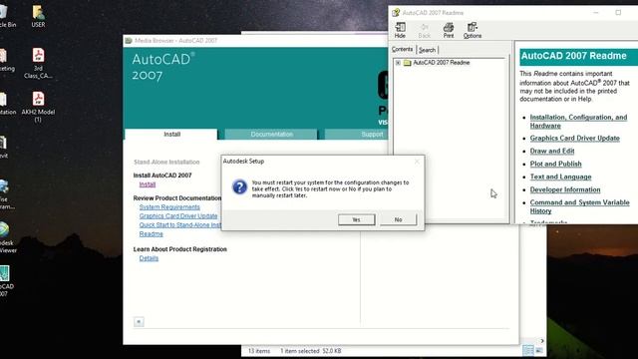Click the Install link under Install AutoCAD 2007
The image size is (638, 359).
(148, 184)
